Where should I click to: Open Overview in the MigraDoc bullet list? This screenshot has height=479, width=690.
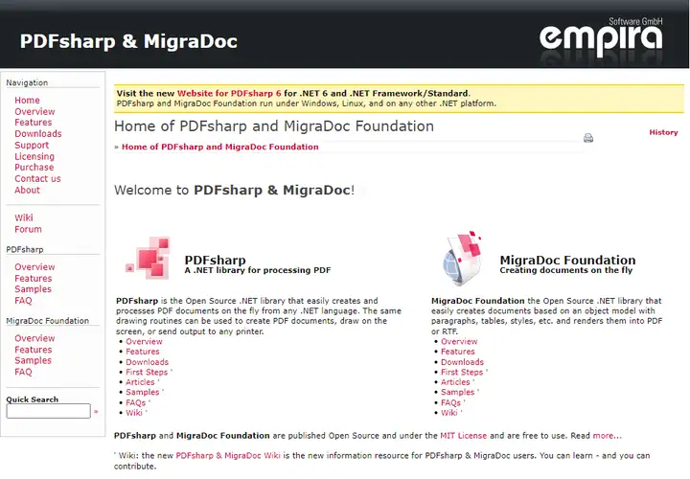point(459,341)
